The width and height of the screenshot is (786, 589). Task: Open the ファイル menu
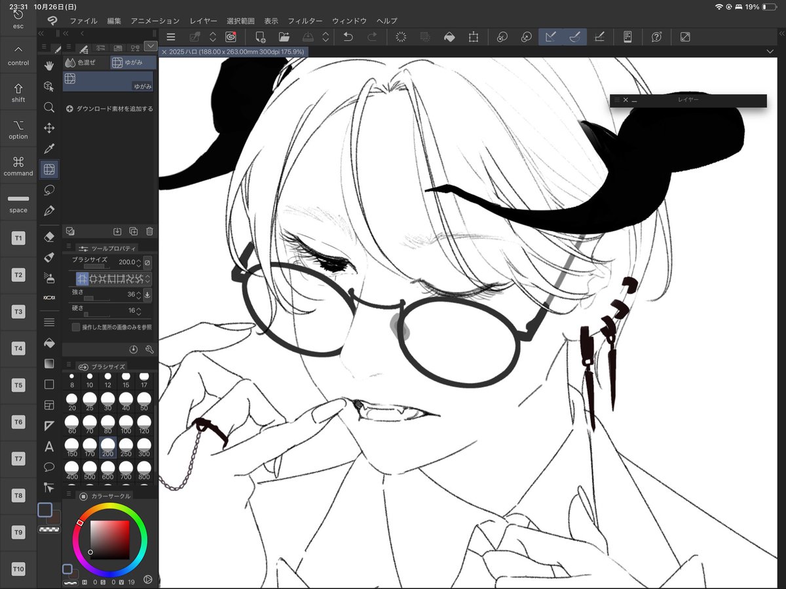[x=83, y=21]
